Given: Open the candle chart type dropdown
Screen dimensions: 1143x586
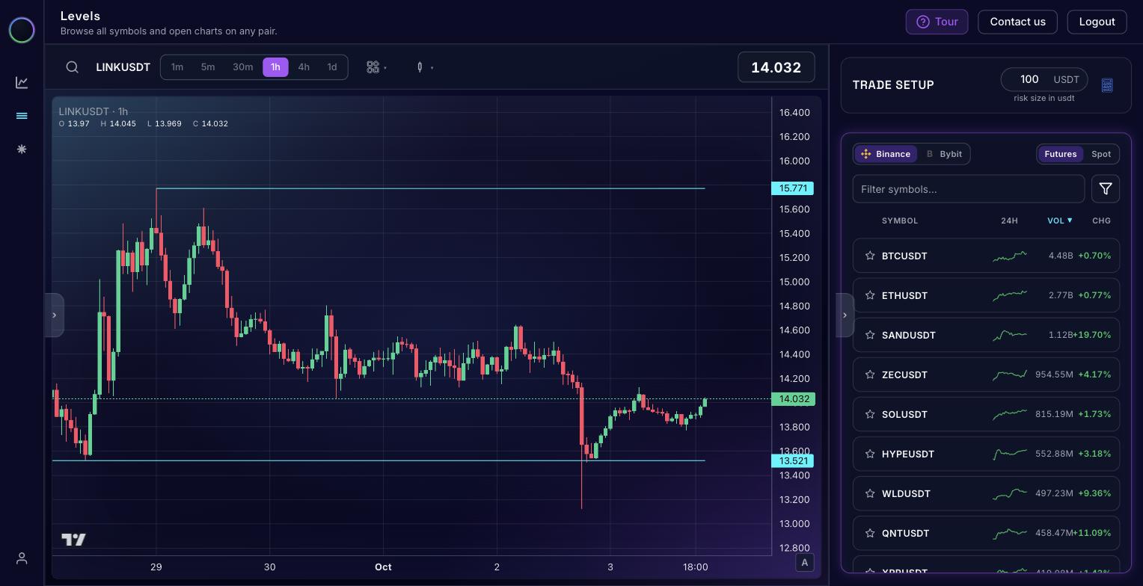Looking at the screenshot, I should pos(424,67).
